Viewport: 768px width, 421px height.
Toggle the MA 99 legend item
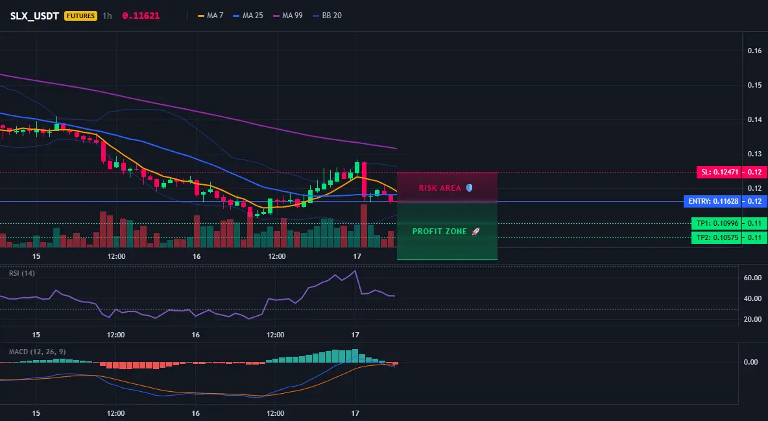[288, 16]
